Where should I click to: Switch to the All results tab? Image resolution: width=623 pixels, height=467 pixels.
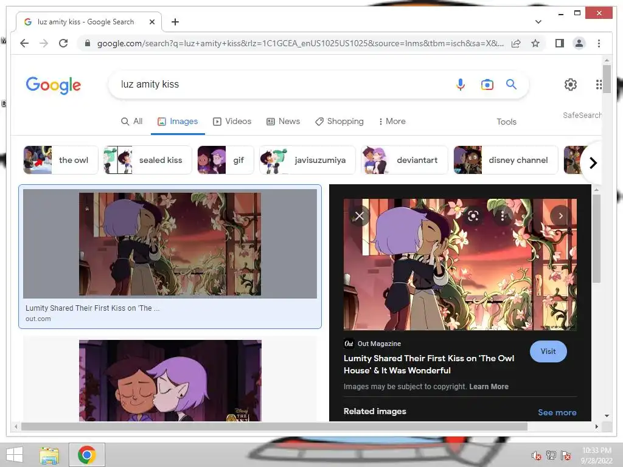tap(131, 121)
